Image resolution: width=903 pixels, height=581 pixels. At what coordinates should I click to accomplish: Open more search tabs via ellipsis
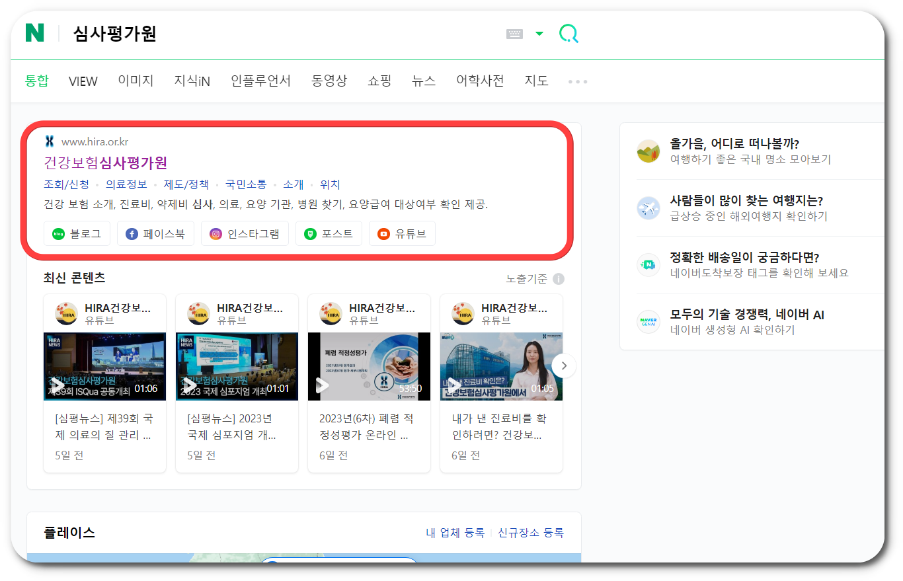pos(576,81)
